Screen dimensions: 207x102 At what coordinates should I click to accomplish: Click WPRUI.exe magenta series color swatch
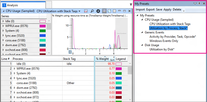pyautogui.click(x=42, y=26)
